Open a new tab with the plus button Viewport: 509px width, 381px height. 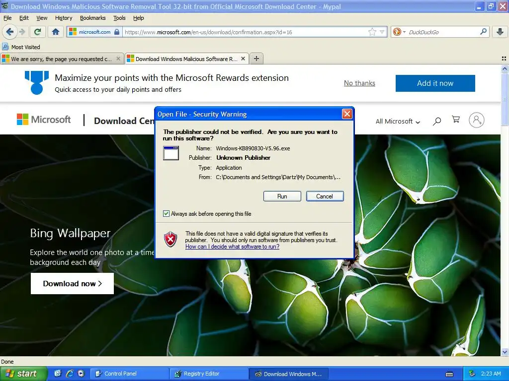[x=256, y=59]
